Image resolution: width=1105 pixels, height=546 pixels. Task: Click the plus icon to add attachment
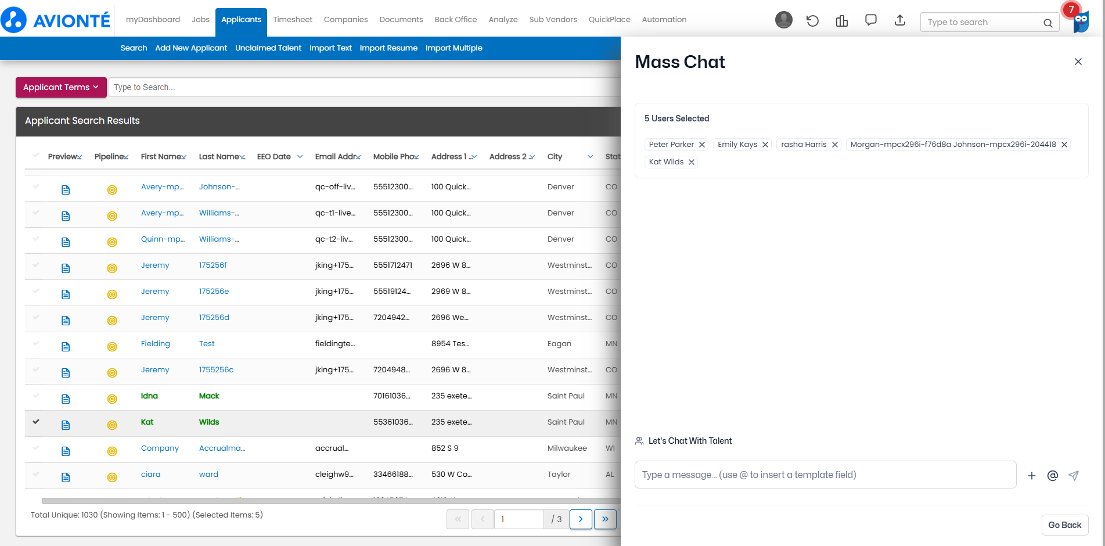coord(1031,476)
